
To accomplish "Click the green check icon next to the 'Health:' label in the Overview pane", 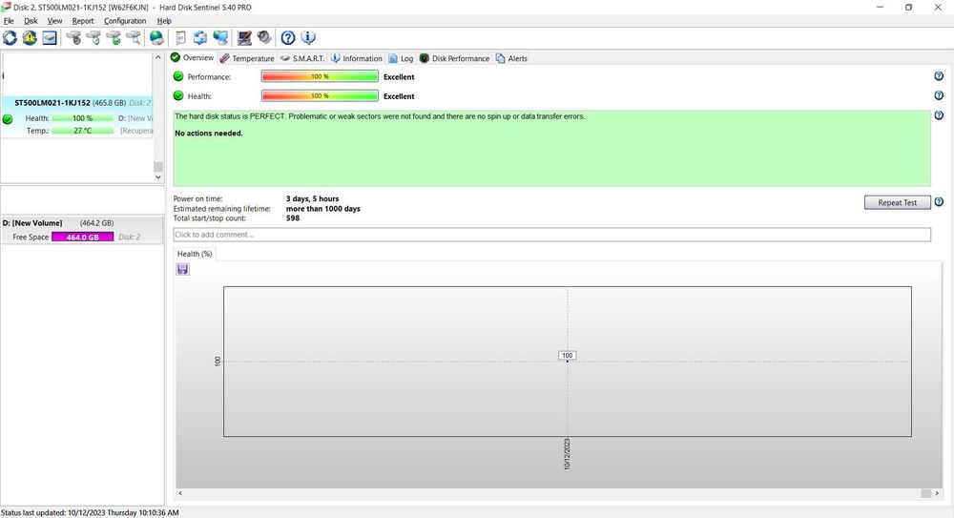I will pos(178,95).
